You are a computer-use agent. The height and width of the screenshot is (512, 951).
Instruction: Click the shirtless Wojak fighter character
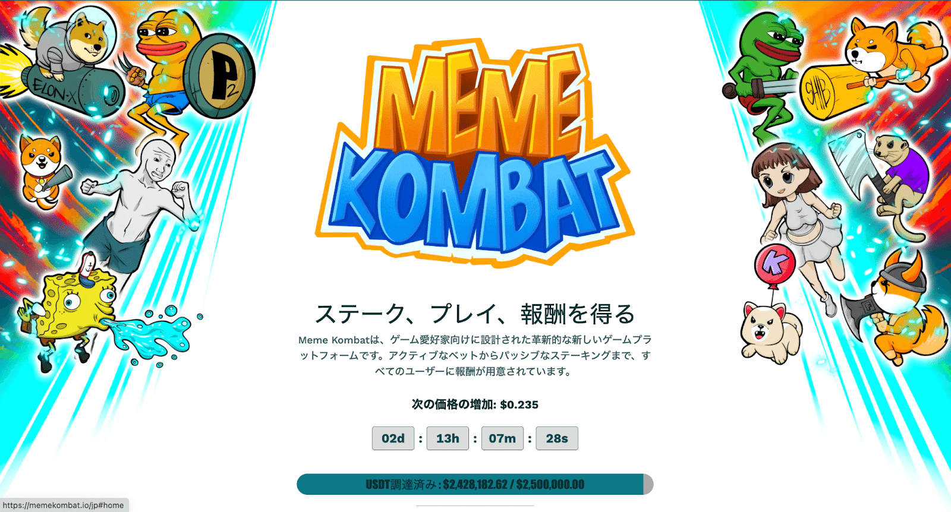(x=140, y=205)
